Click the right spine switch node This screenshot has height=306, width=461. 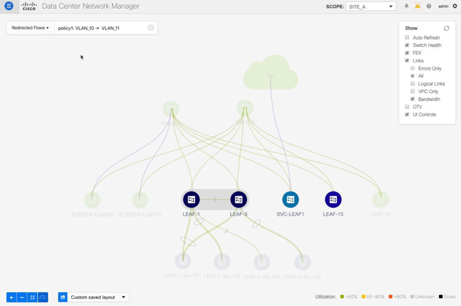coord(245,108)
